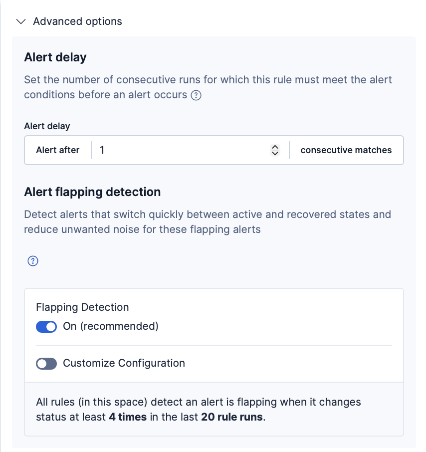
Task: Click inside the Alert after number field
Action: 175,150
